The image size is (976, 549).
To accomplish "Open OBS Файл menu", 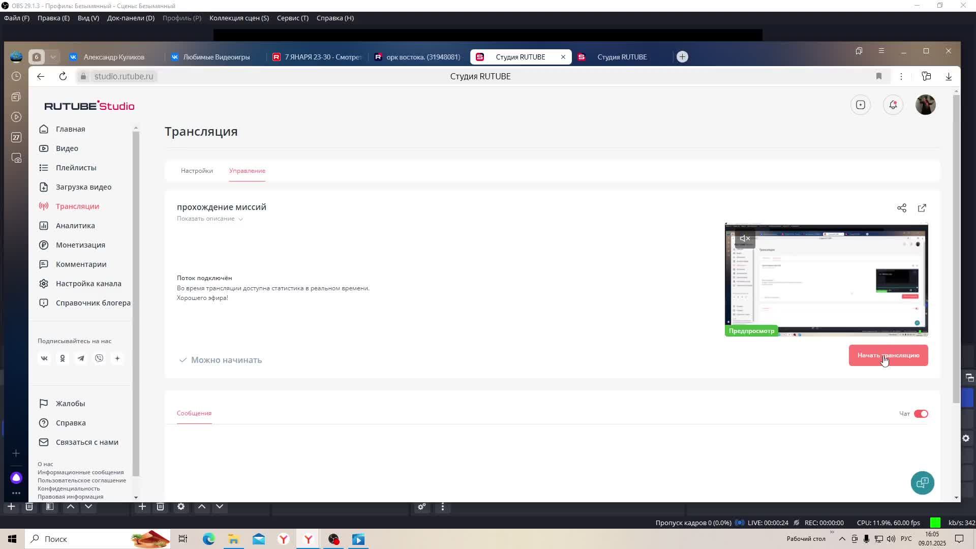I will [x=17, y=18].
